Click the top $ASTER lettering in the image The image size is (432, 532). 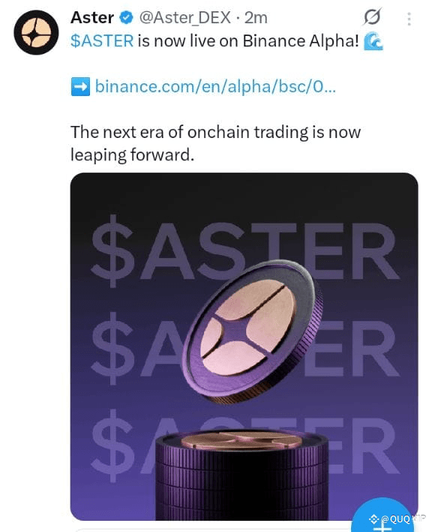[x=244, y=251]
